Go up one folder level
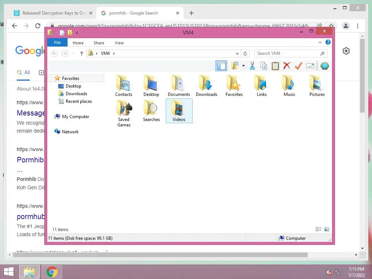The width and height of the screenshot is (372, 279). (x=82, y=53)
